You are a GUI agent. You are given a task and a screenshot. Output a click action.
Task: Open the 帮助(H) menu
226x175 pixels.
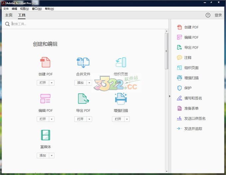50,9
